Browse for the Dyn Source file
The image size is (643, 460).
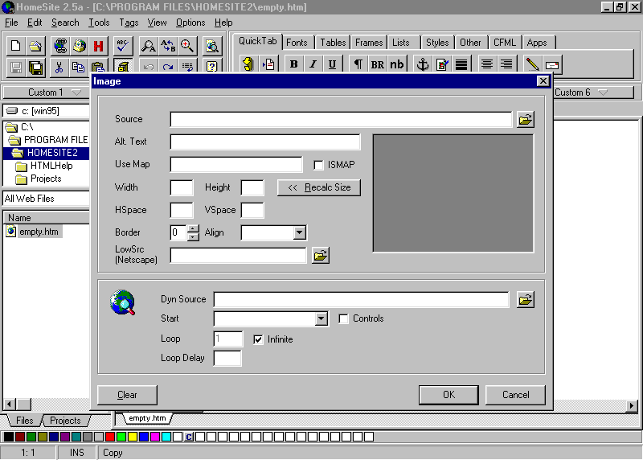(525, 300)
